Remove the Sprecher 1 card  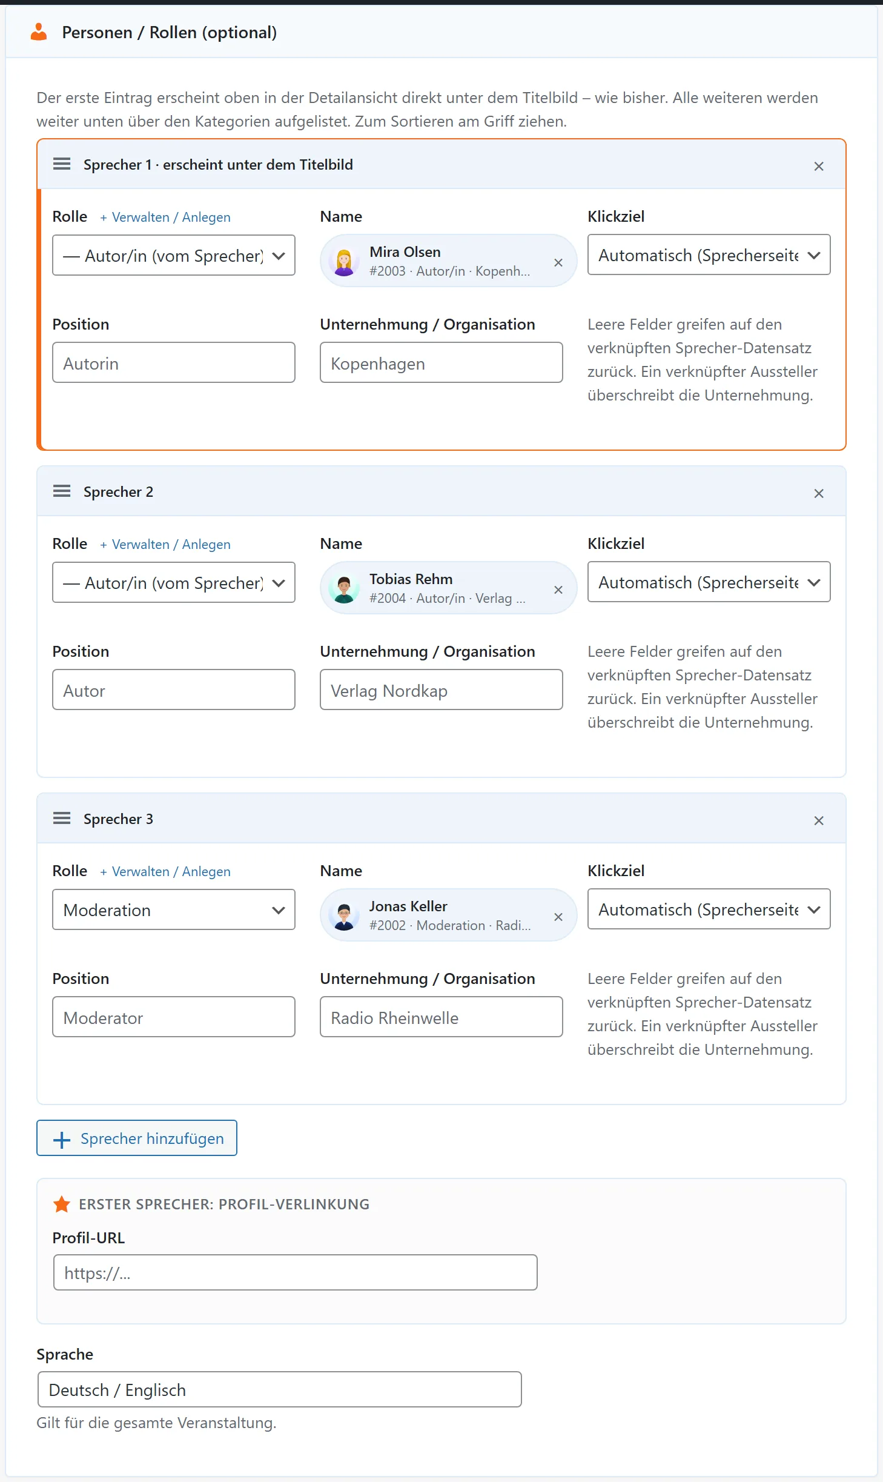point(819,166)
